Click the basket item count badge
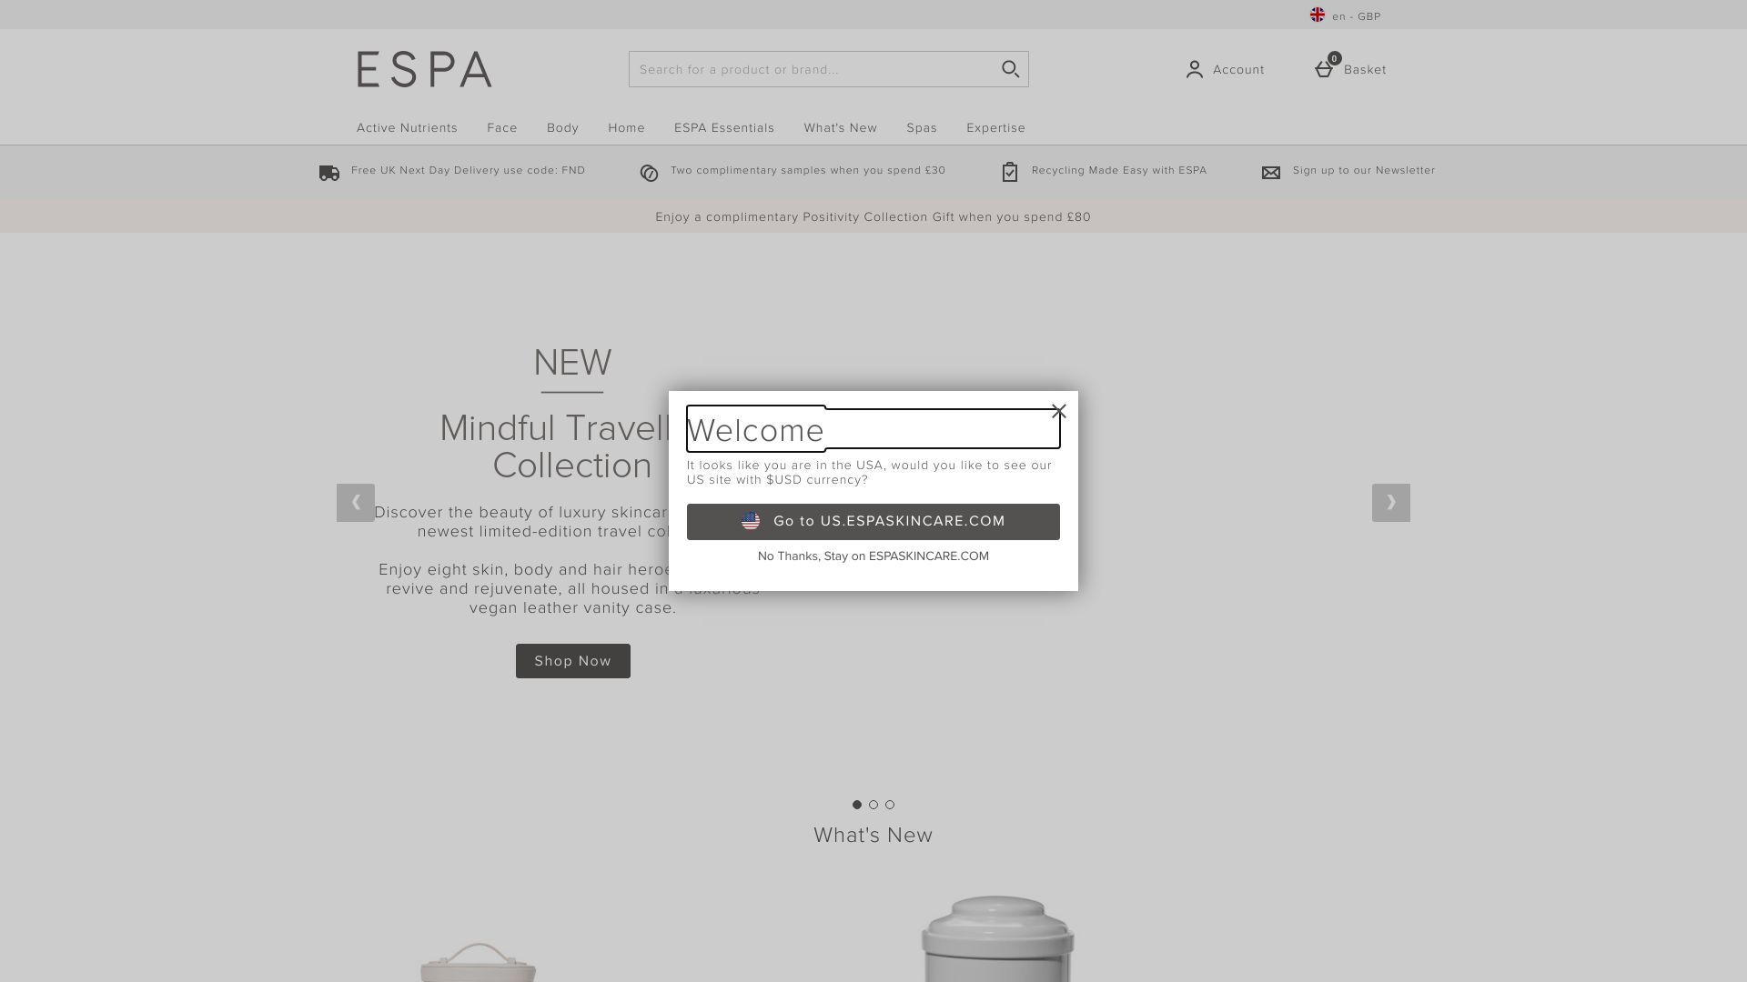Image resolution: width=1747 pixels, height=982 pixels. [1335, 58]
